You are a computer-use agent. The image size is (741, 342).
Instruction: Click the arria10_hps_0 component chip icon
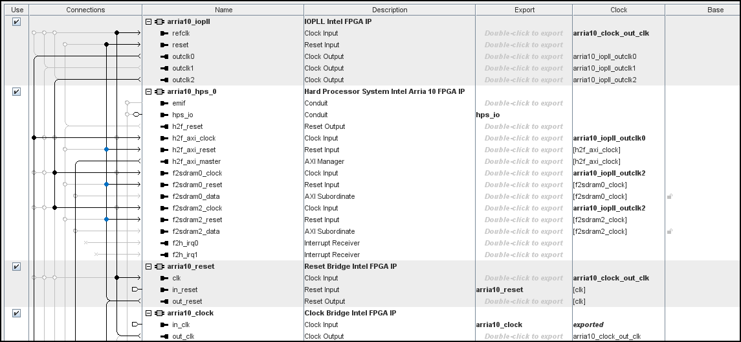coord(159,92)
